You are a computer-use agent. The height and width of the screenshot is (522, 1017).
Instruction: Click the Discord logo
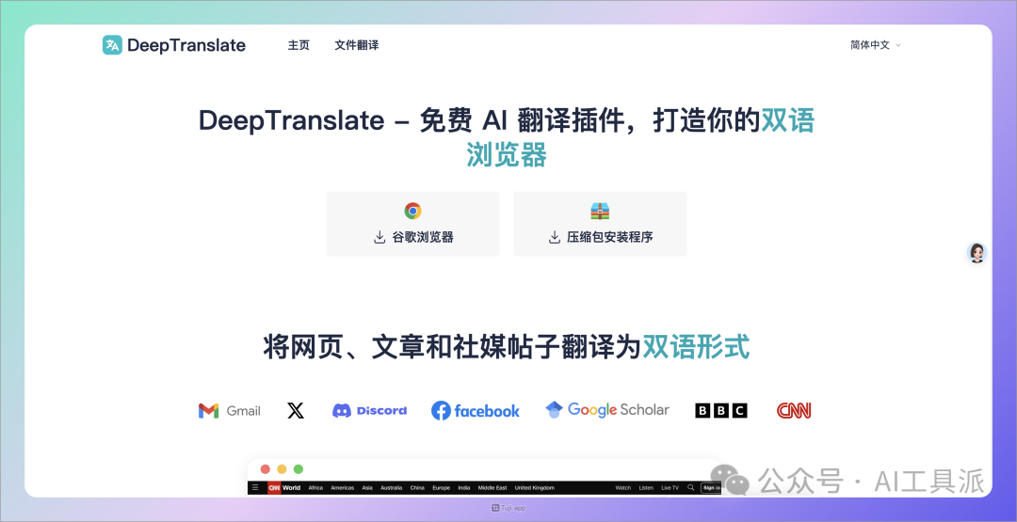370,411
